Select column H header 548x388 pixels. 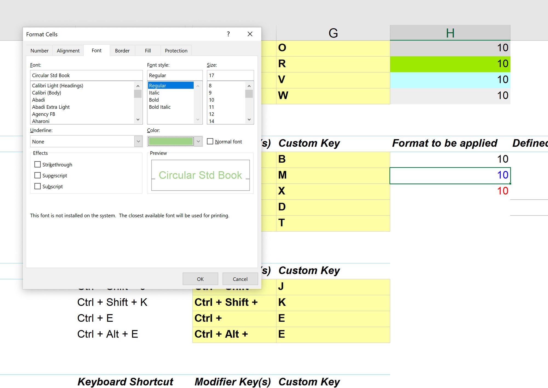[x=450, y=33]
